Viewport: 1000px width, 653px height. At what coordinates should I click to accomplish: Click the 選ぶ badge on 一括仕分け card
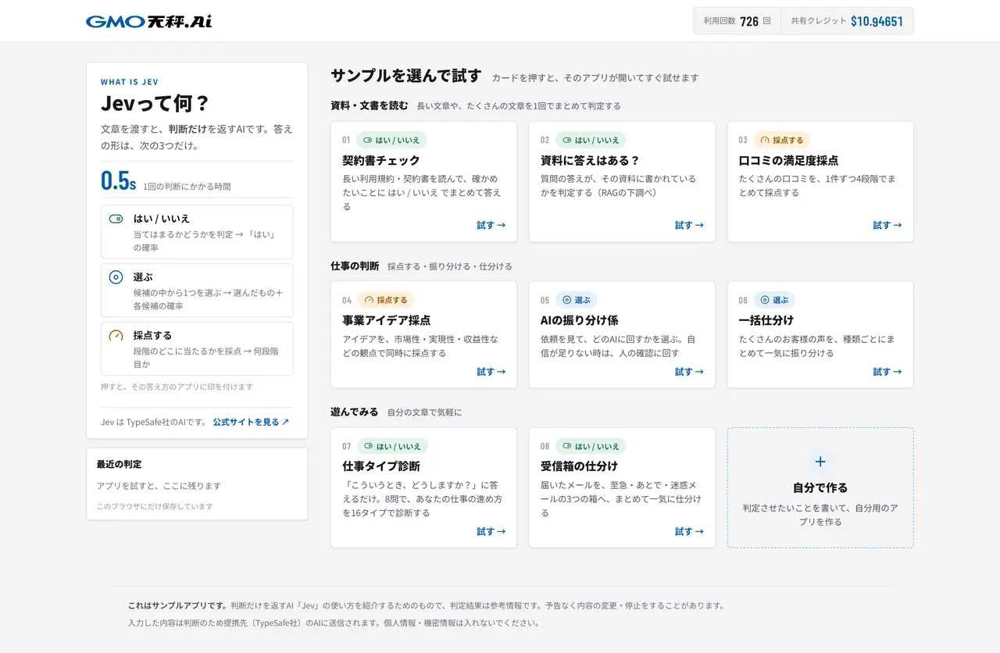pyautogui.click(x=774, y=300)
